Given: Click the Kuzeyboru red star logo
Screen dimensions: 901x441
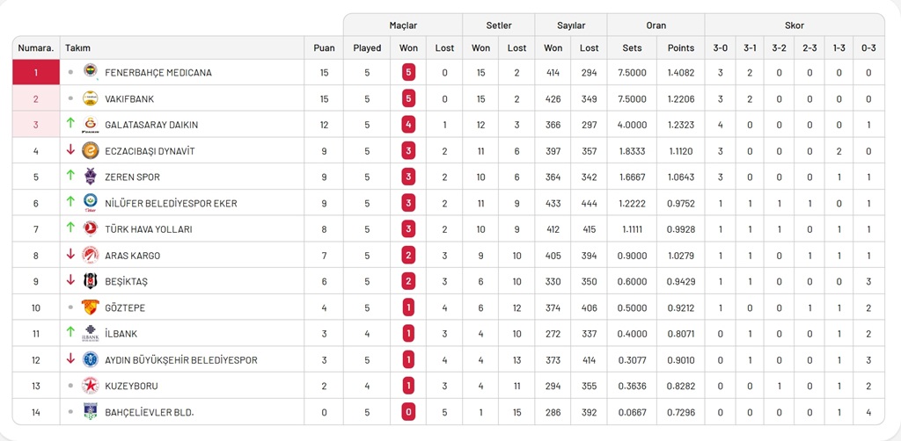Looking at the screenshot, I should (x=90, y=386).
